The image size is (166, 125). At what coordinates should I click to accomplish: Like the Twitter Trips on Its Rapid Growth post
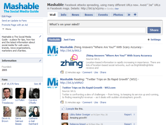(96, 102)
